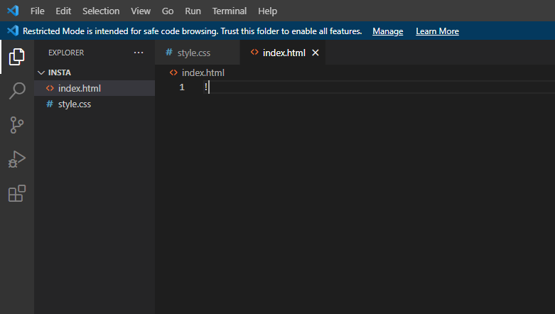This screenshot has width=555, height=314.
Task: Open the Terminal menu
Action: coord(229,11)
